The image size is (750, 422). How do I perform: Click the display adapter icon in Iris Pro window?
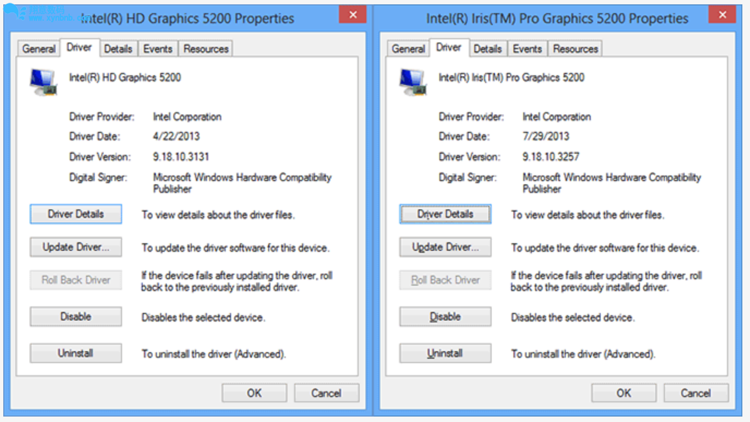(413, 83)
